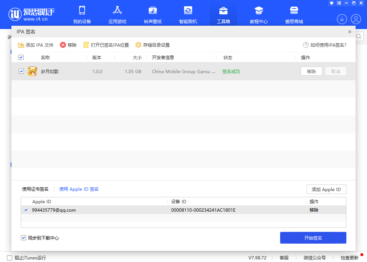Click the i4 爱思助手 logo
Viewport: 367px width, 262px height.
(32, 14)
